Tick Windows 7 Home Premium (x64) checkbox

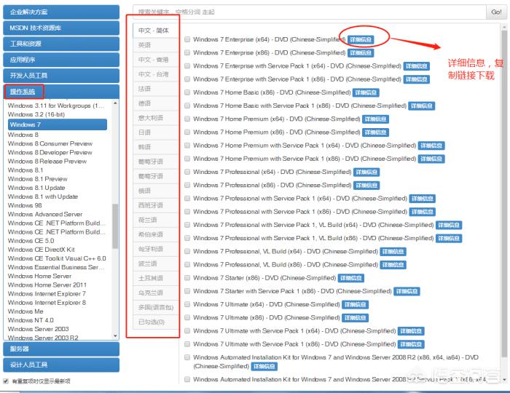tap(187, 119)
